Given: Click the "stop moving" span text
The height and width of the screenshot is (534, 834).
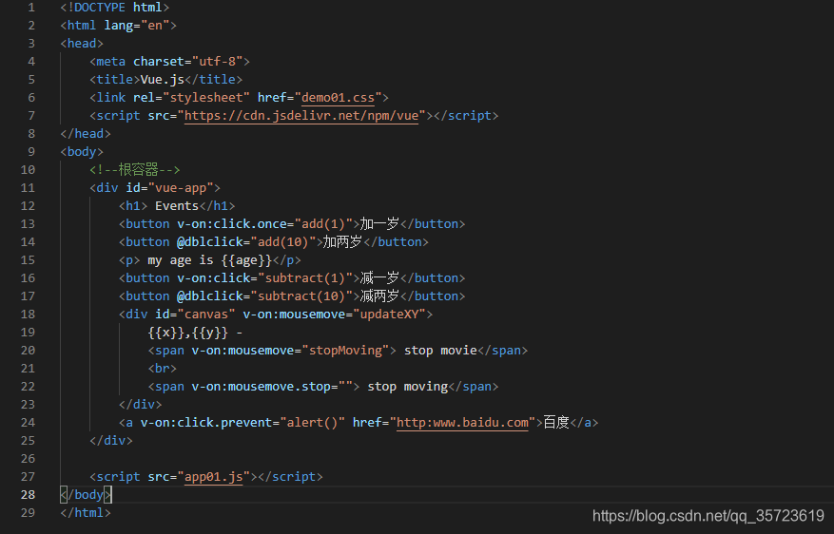Looking at the screenshot, I should tap(407, 387).
